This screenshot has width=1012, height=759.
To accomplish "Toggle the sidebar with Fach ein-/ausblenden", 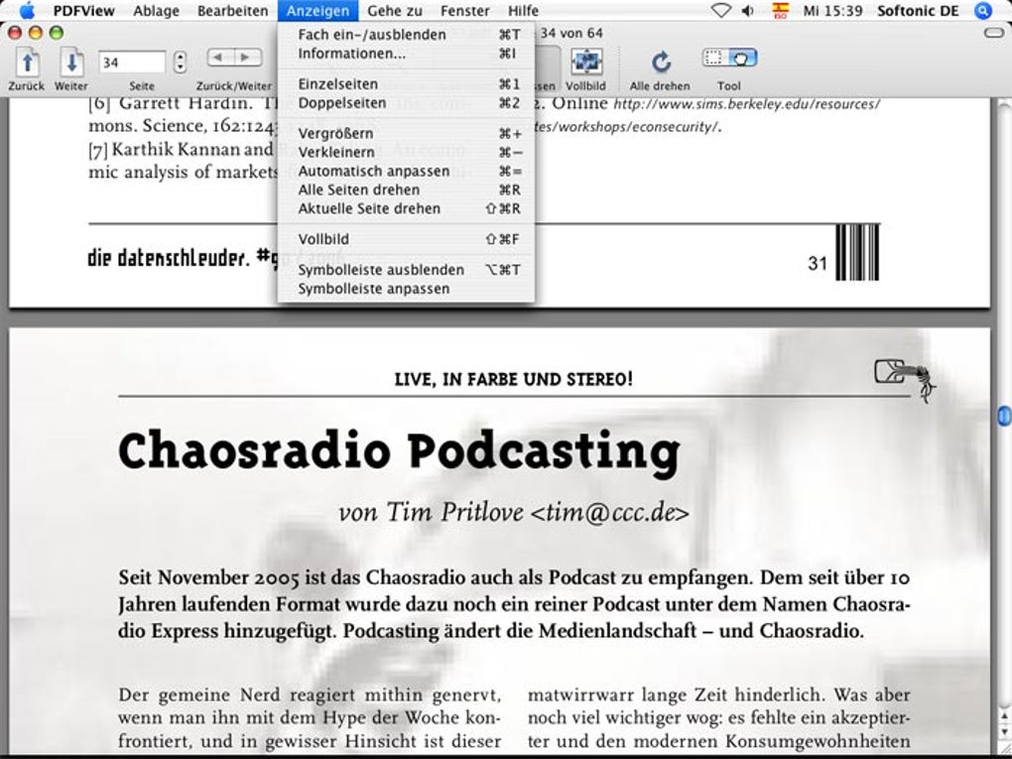I will pos(371,34).
